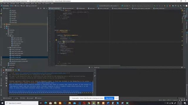Open Search Everywhere magnifier icon

tap(184, 6)
